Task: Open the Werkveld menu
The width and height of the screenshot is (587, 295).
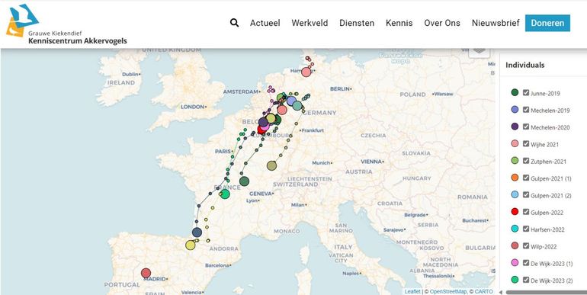Action: (310, 23)
